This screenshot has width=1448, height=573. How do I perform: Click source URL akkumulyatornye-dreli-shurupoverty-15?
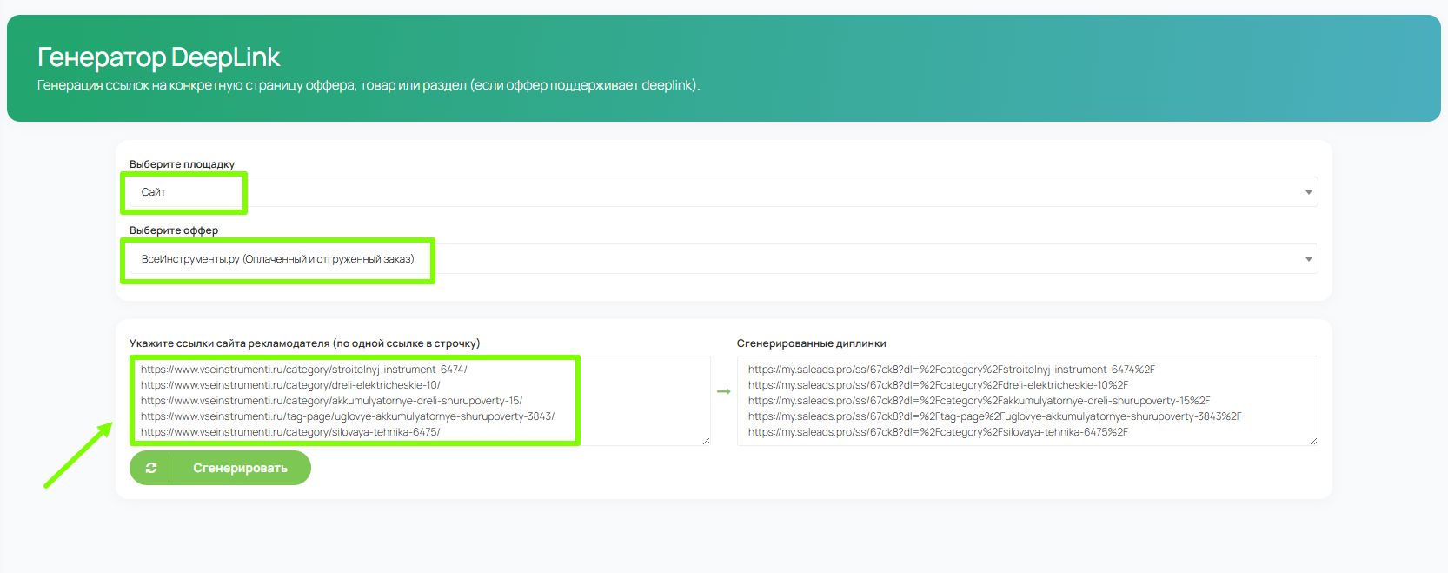click(331, 401)
